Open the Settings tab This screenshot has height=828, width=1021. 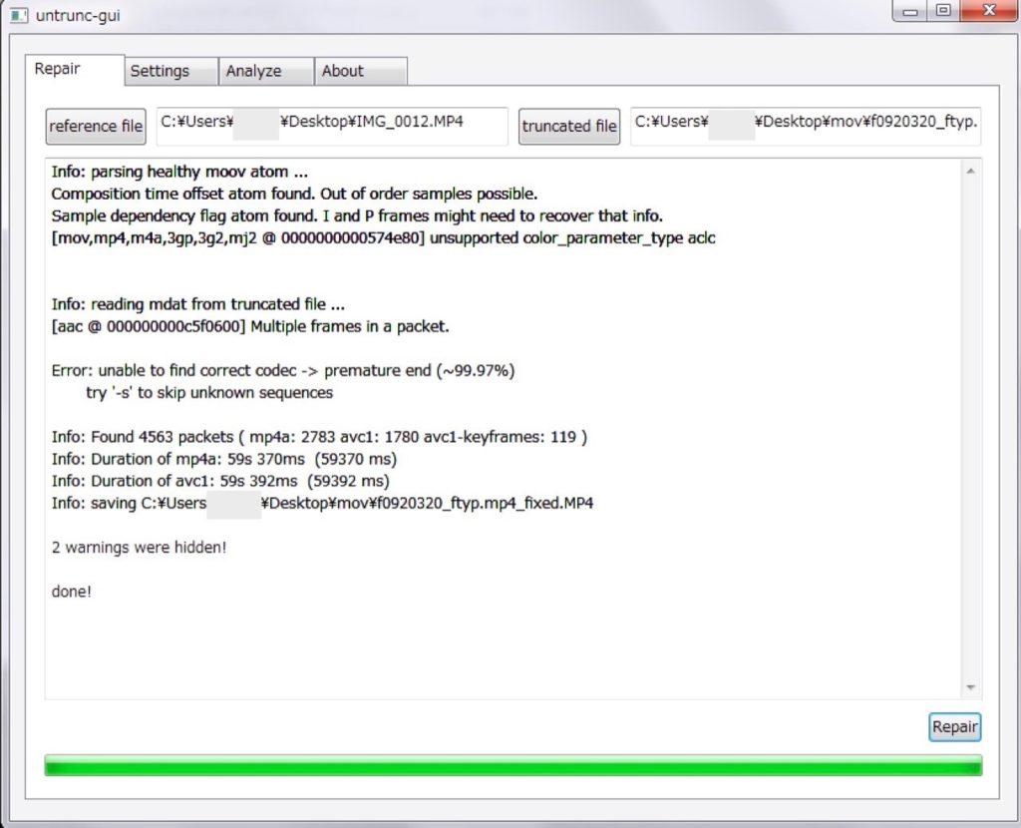(x=160, y=71)
